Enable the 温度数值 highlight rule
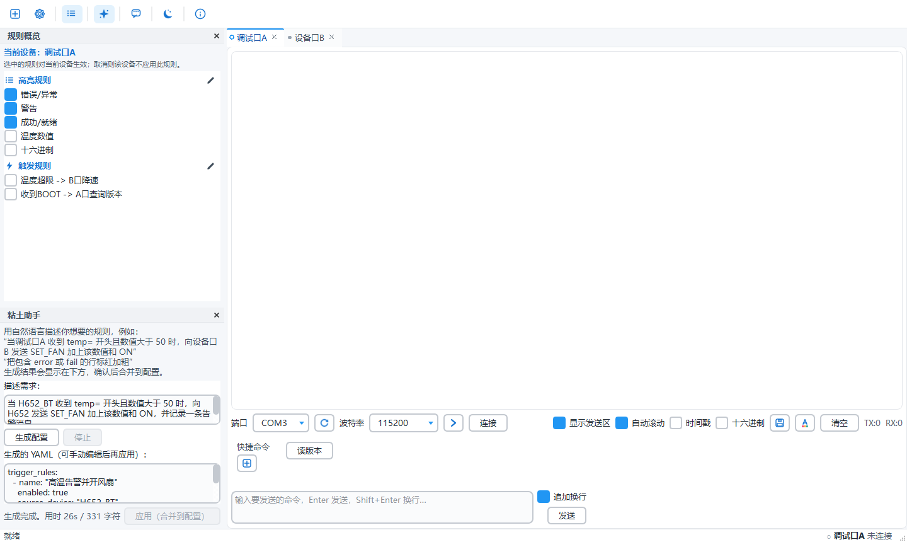This screenshot has width=907, height=542. click(11, 136)
